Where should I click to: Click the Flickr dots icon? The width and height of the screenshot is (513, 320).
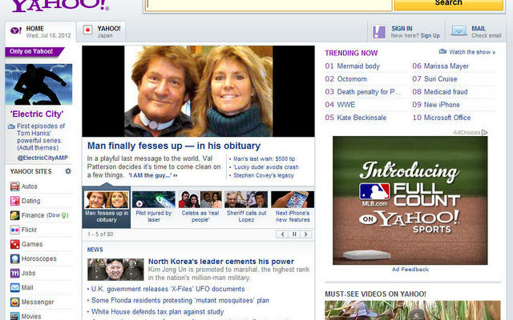[14, 230]
